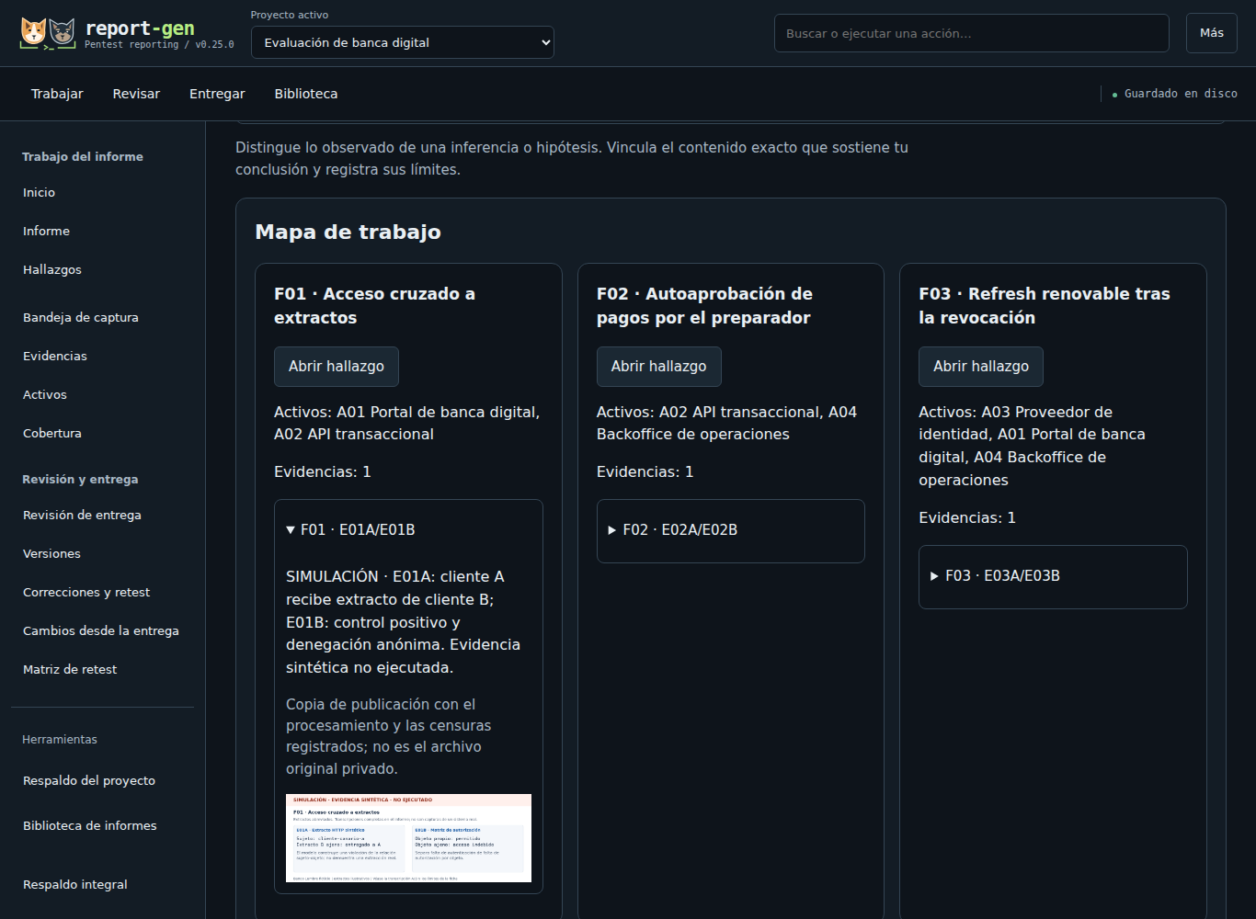This screenshot has width=1256, height=919.
Task: Open Cobertura in the sidebar
Action: [x=102, y=433]
